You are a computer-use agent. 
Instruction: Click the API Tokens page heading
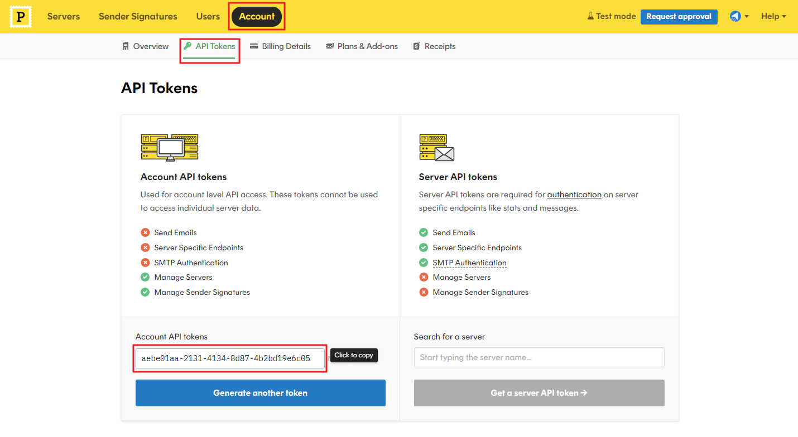pos(160,88)
